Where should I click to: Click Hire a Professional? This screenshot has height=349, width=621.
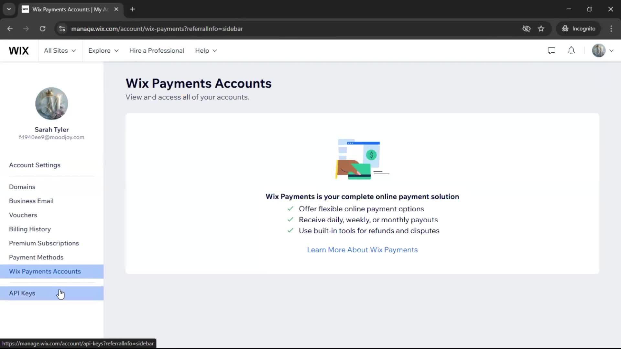coord(157,51)
